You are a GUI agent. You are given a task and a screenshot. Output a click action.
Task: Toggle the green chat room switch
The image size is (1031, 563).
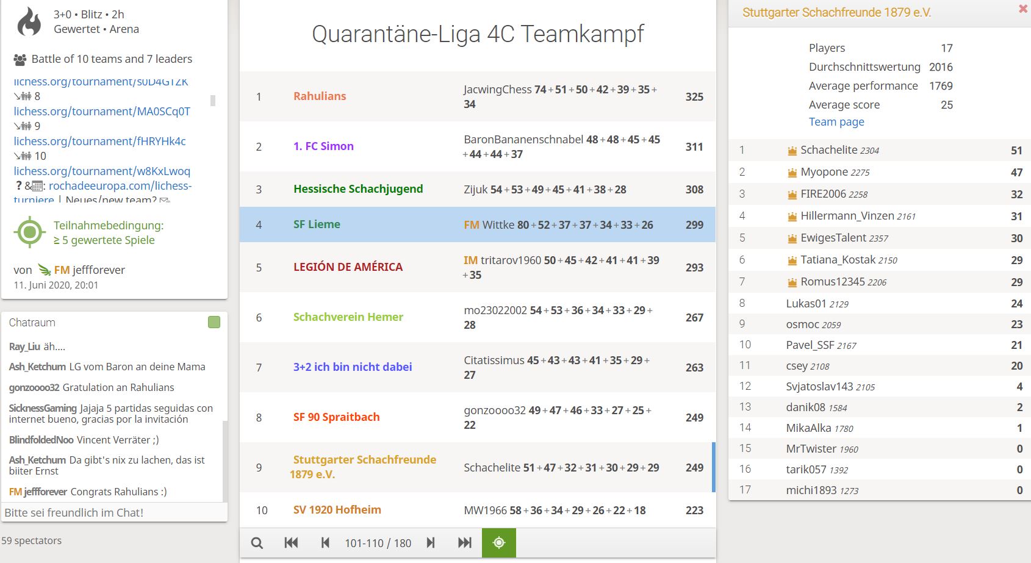[214, 322]
